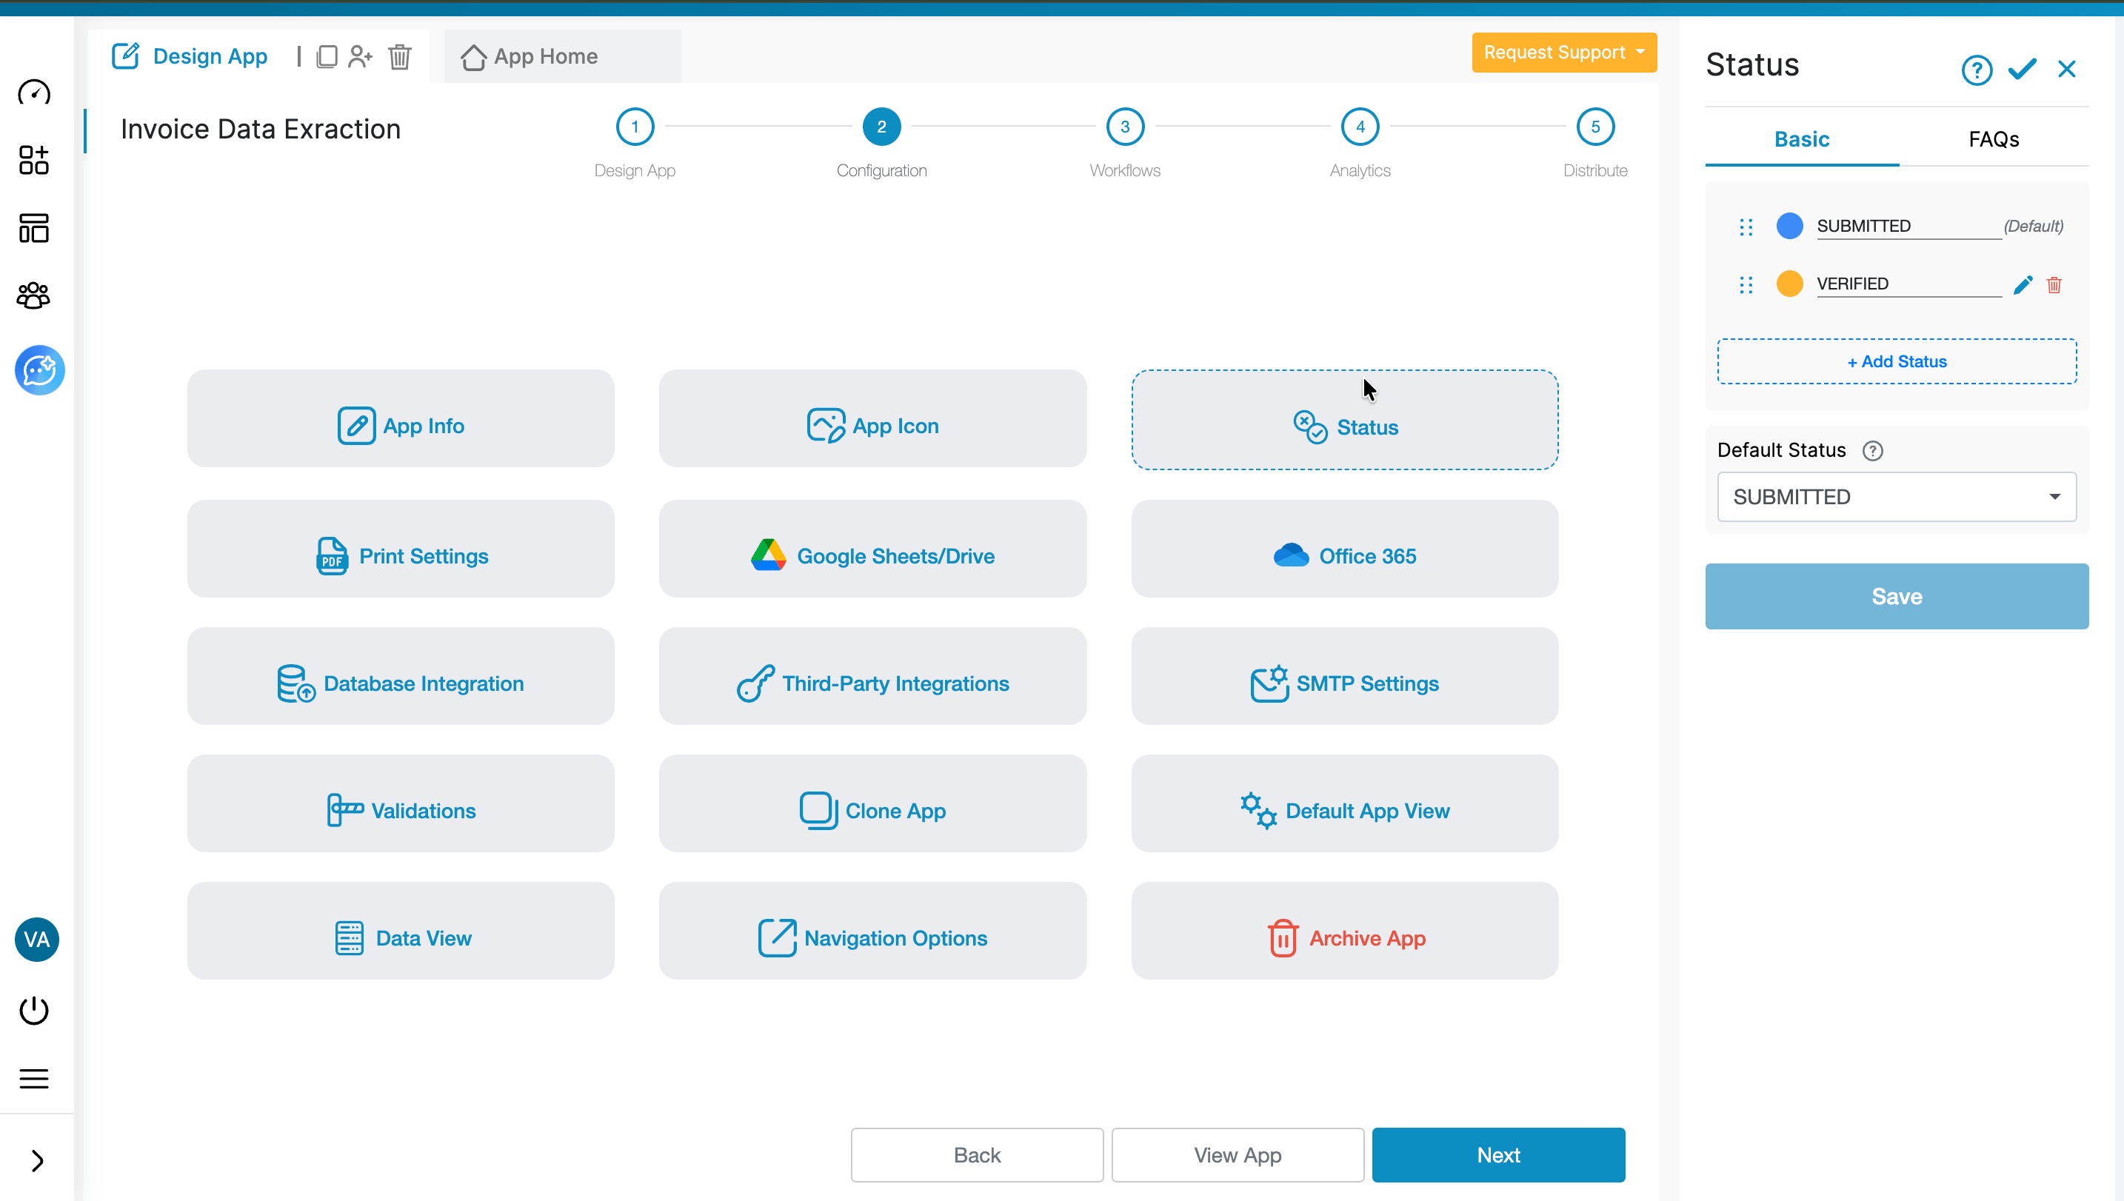Image resolution: width=2124 pixels, height=1201 pixels.
Task: Expand sidebar with bottom chevron arrow
Action: (x=37, y=1160)
